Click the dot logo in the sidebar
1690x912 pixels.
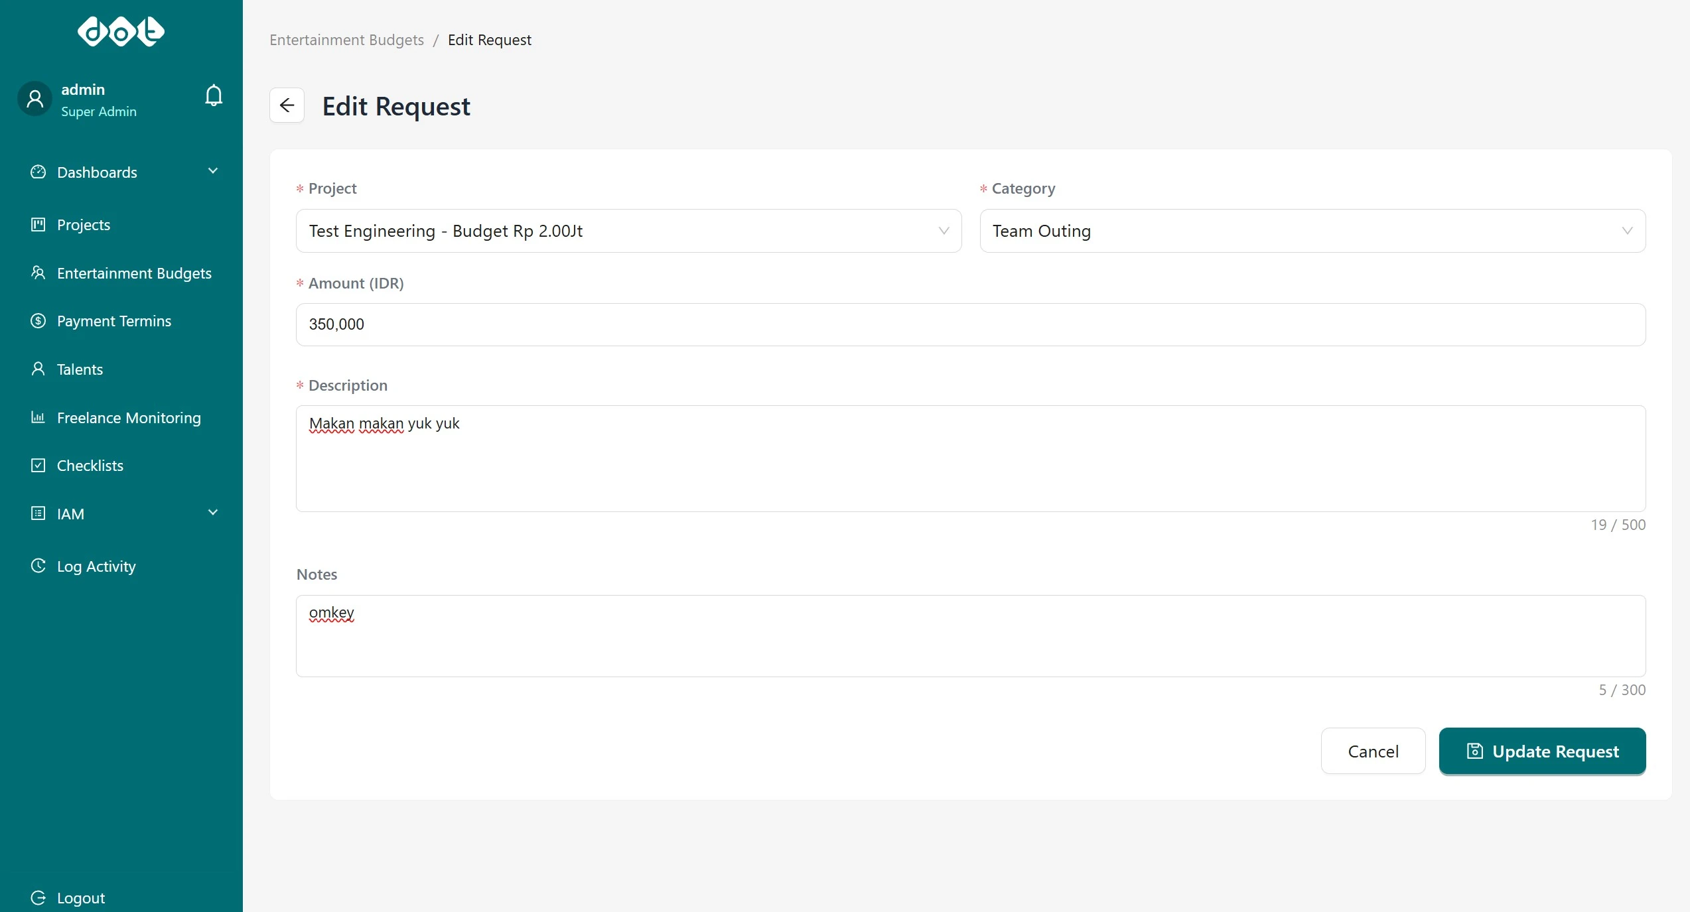click(x=121, y=31)
